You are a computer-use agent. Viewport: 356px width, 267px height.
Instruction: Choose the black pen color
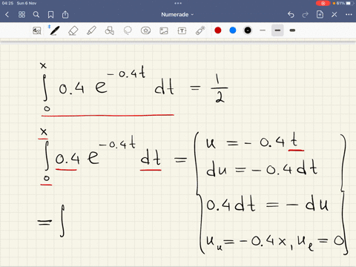click(248, 30)
